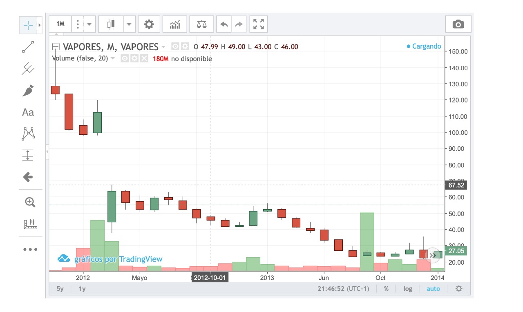Expand chart style dropdown arrow
Viewport: 523px width, 312px height.
(x=129, y=25)
